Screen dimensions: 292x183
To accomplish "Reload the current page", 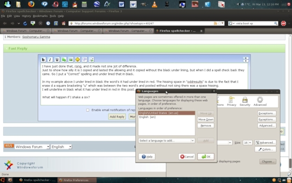I will click(x=25, y=23).
